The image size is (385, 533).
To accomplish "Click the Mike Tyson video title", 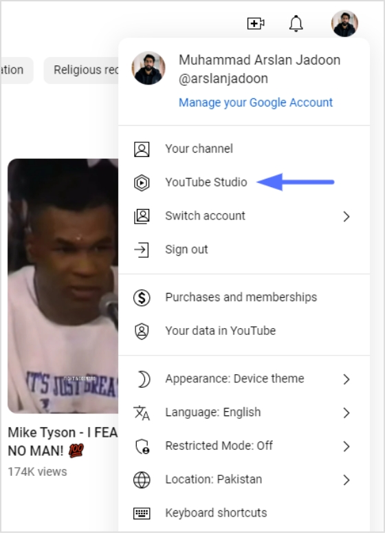I will (x=63, y=442).
